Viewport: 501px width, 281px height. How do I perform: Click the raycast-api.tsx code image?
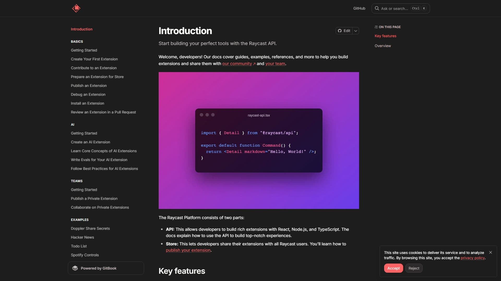click(x=259, y=140)
